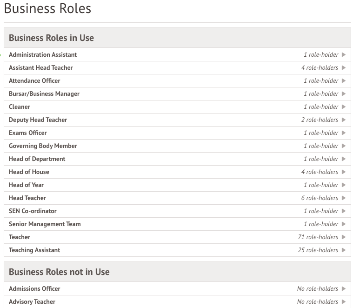Click the 71 role-holders count for Teacher
Image resolution: width=353 pixels, height=308 pixels.
[318, 237]
